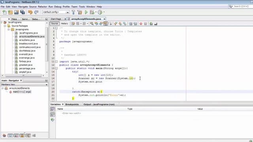Click the Redo arrow icon
The image size is (253, 142).
coord(36,12)
